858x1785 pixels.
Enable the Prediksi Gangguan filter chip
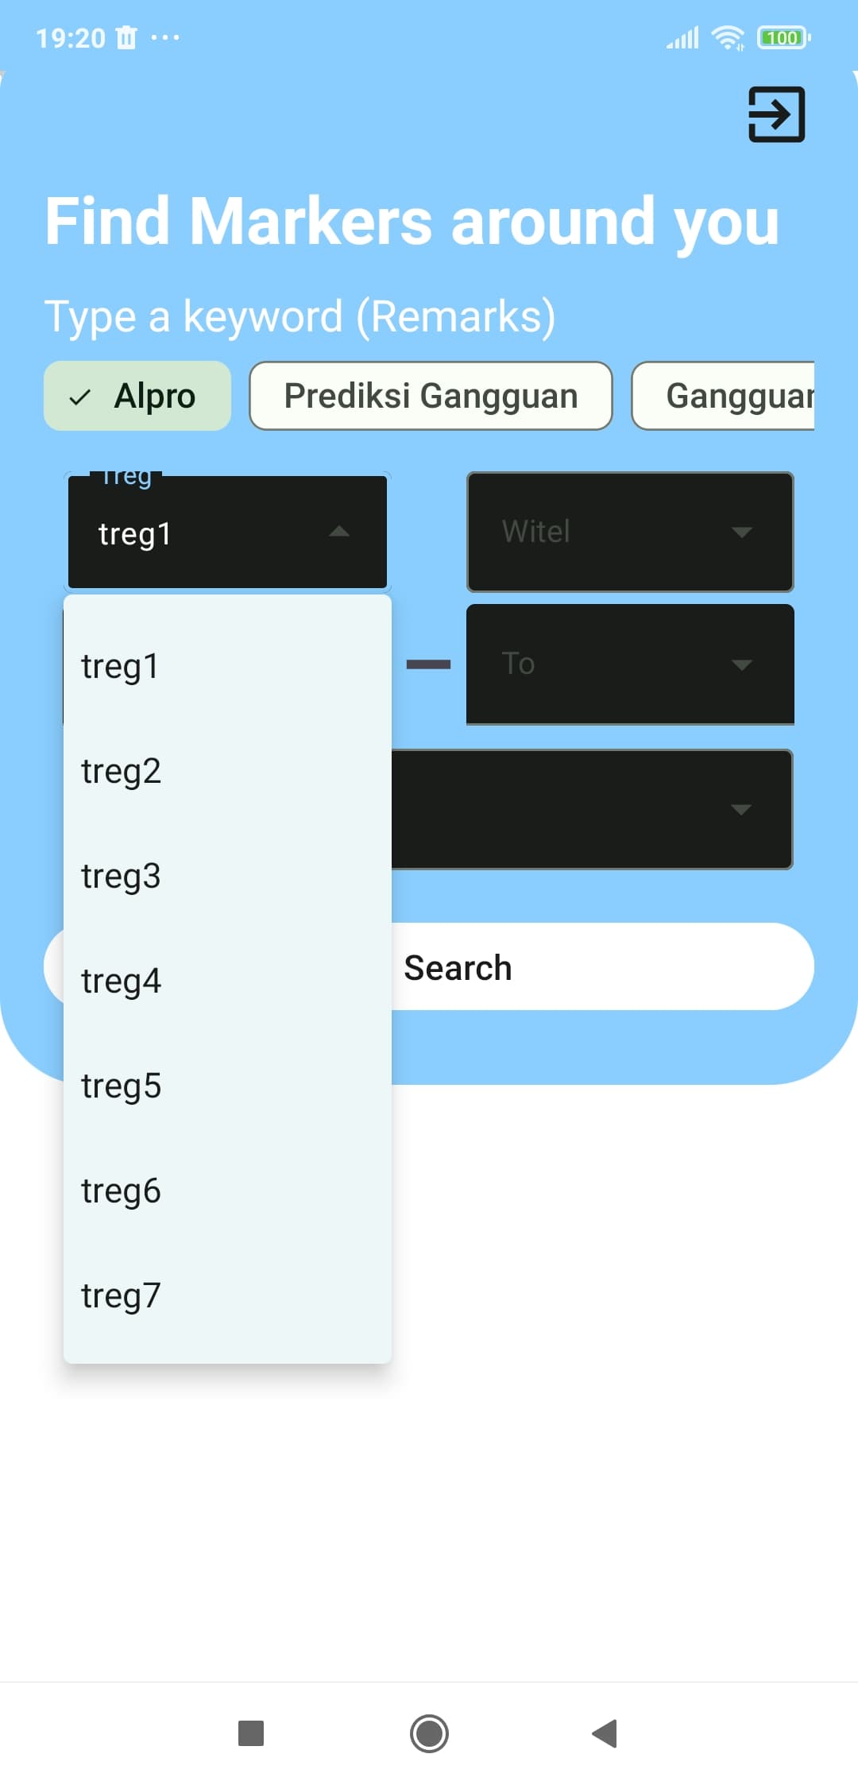pyautogui.click(x=431, y=396)
